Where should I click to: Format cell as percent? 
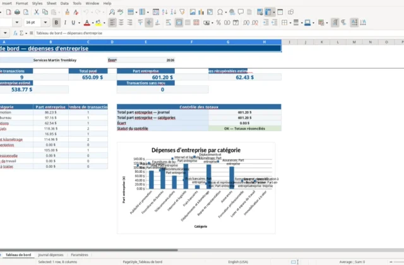tap(218, 23)
